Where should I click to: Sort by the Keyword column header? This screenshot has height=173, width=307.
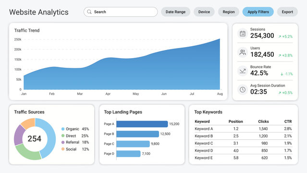202,122
